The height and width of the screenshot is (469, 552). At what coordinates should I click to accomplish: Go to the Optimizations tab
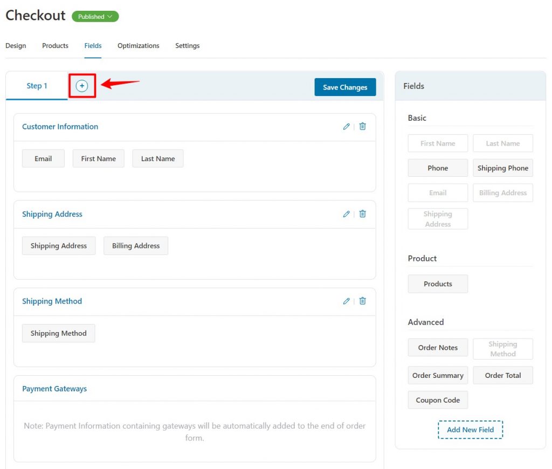coord(139,46)
